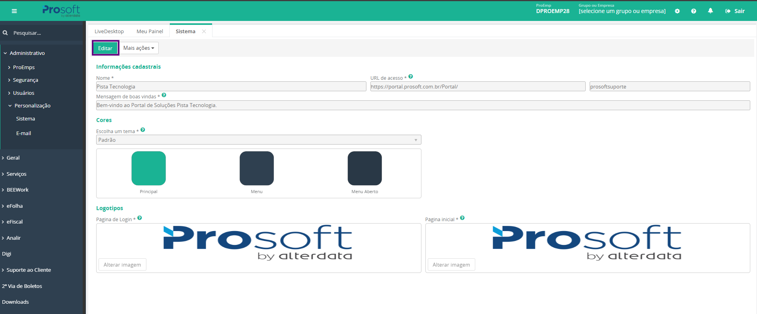Click the Principal green color swatch
Image resolution: width=757 pixels, height=314 pixels.
coord(148,168)
